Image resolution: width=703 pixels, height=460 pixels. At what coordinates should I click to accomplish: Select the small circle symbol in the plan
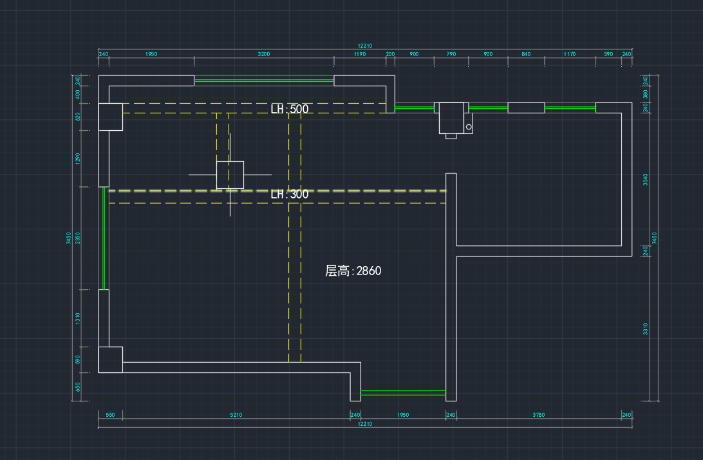pyautogui.click(x=469, y=127)
